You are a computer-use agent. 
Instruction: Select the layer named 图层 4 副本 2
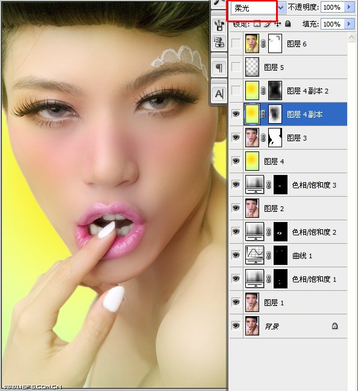[308, 91]
